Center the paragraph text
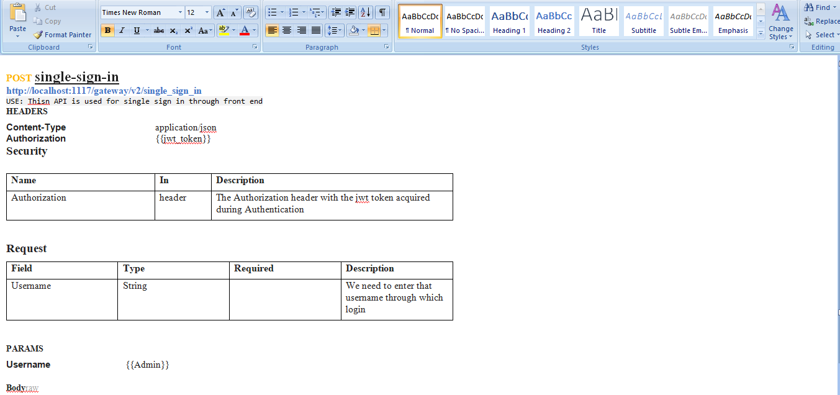Screen dimensions: 840x395 [x=287, y=30]
